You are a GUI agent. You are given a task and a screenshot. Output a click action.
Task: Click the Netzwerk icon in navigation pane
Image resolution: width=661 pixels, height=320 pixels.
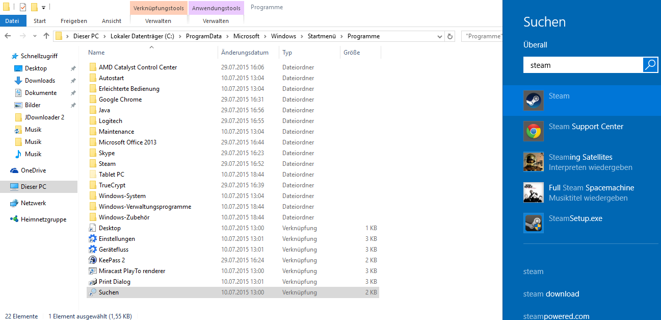14,203
